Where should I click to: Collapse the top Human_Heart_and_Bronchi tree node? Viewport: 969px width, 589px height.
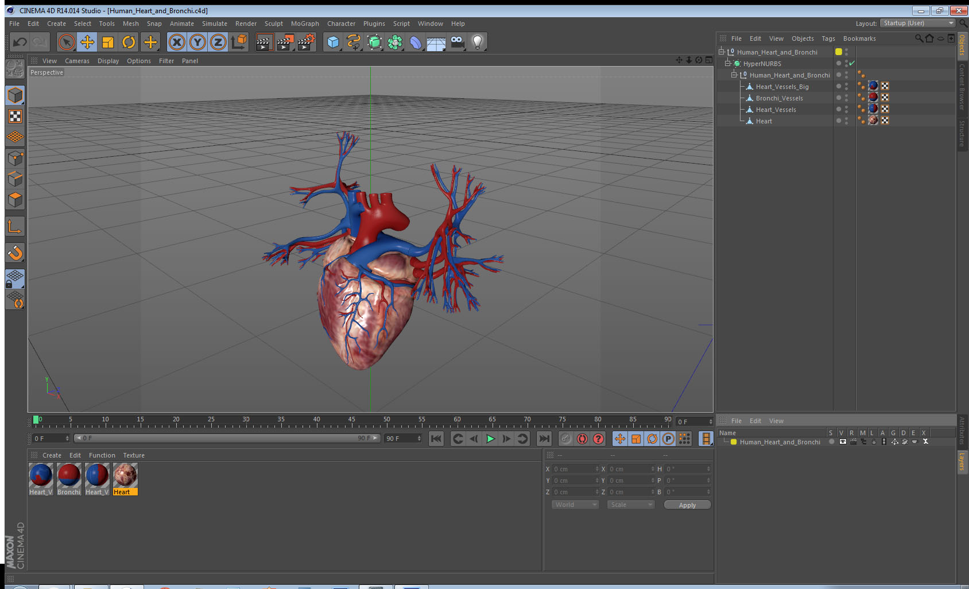tap(722, 52)
